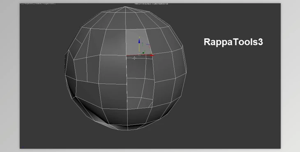Click the small square at the gizmo origin

click(x=139, y=55)
